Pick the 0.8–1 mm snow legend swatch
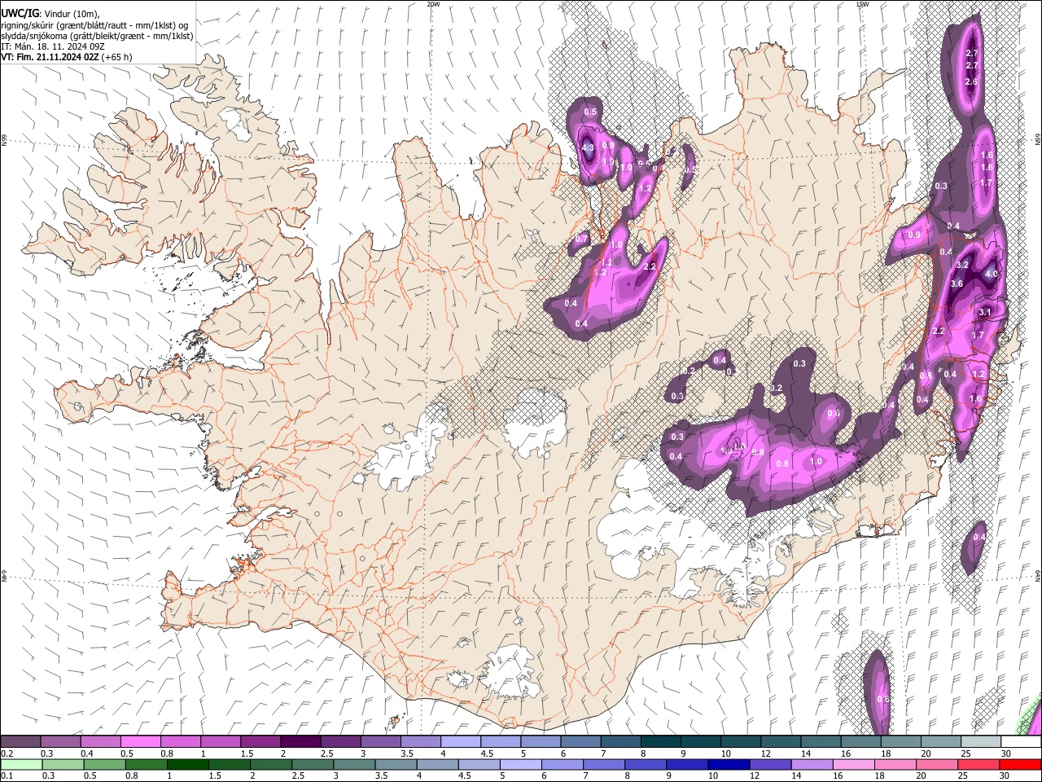 [181, 741]
